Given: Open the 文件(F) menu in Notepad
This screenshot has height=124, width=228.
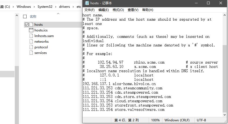Looking at the screenshot, I should 90,10.
